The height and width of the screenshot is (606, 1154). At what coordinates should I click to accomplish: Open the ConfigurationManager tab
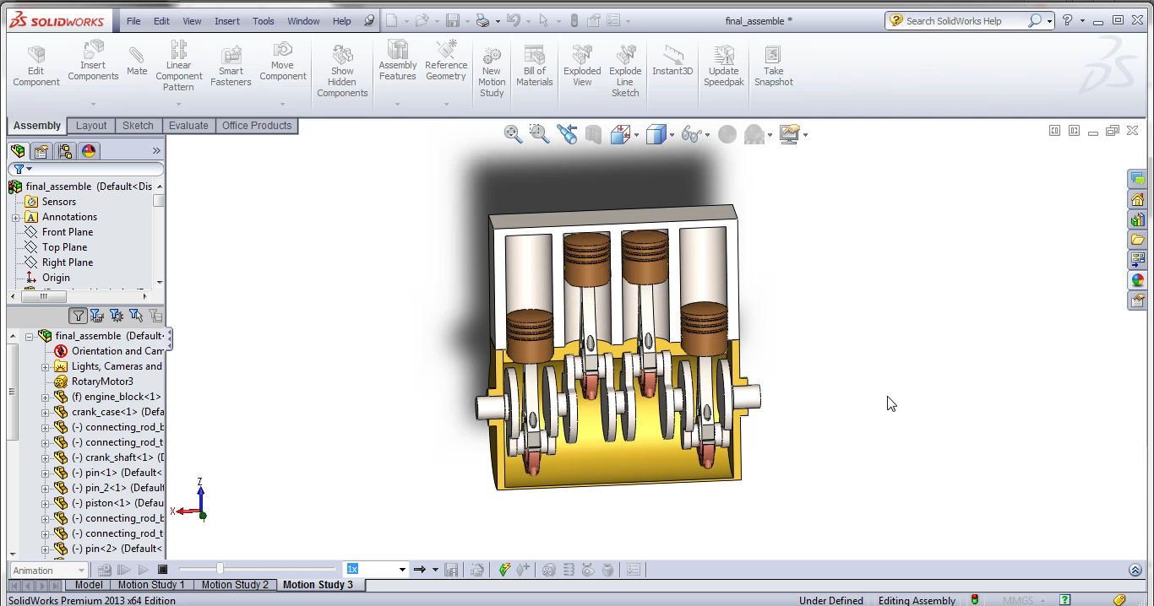coord(65,151)
